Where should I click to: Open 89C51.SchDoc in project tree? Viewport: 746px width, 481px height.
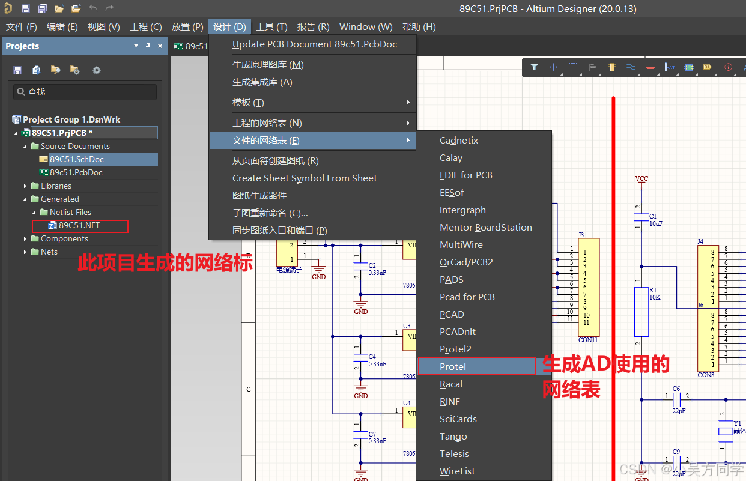click(x=77, y=159)
